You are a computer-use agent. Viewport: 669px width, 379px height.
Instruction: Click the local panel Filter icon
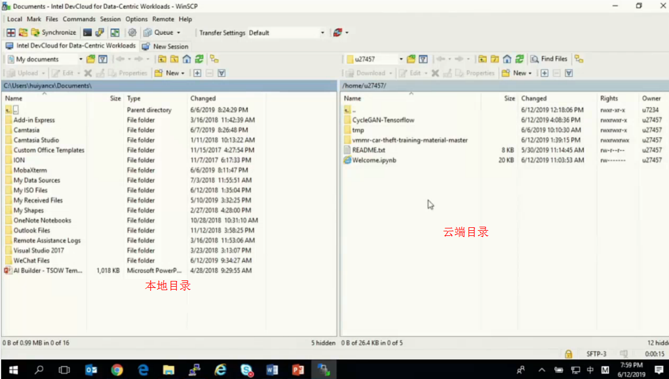(103, 59)
